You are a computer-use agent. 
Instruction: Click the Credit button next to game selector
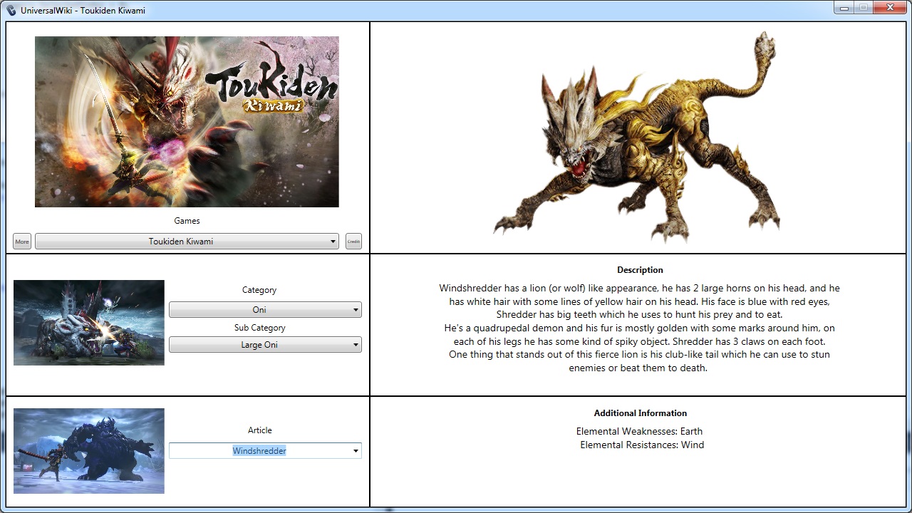353,242
